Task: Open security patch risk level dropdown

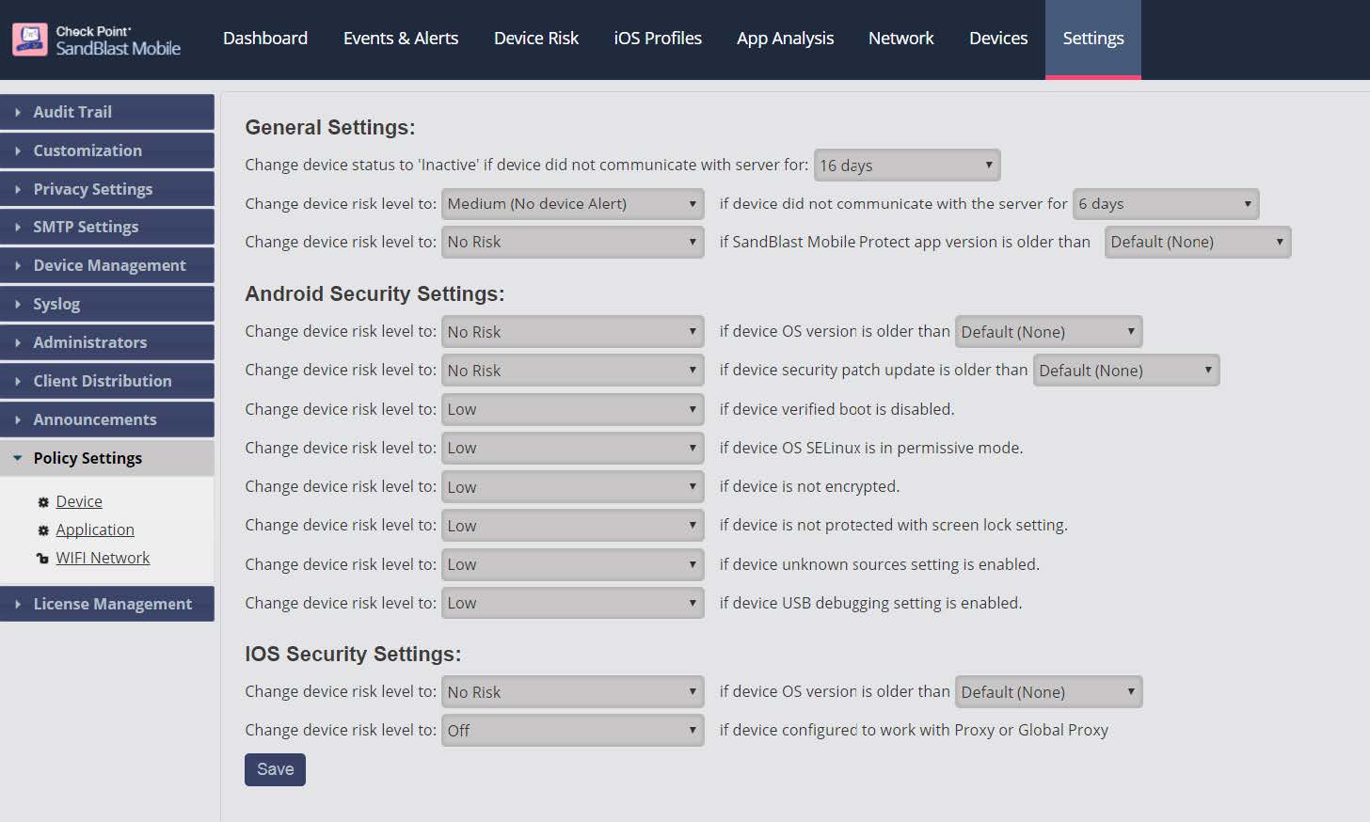Action: coord(573,371)
